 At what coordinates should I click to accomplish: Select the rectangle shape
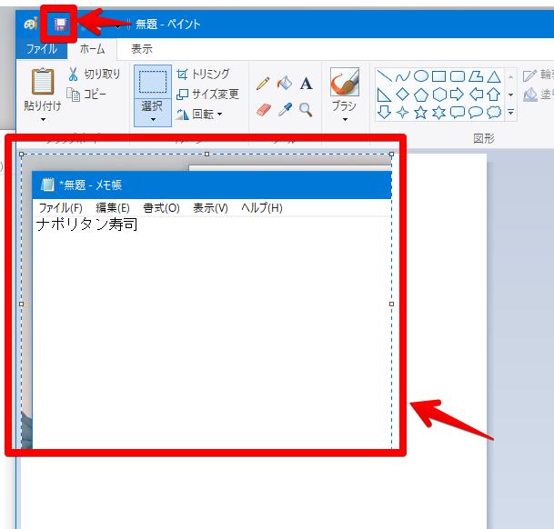pyautogui.click(x=438, y=76)
